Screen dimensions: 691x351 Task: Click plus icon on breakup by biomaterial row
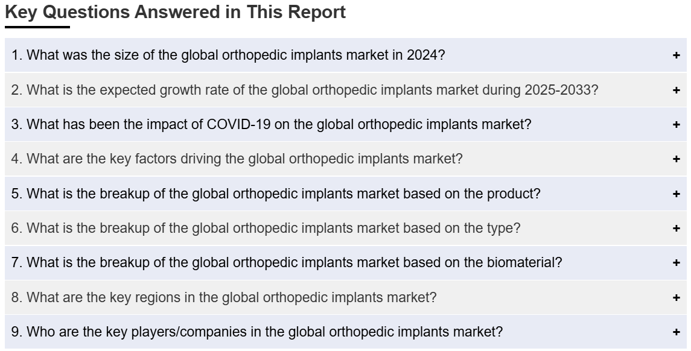pyautogui.click(x=676, y=263)
